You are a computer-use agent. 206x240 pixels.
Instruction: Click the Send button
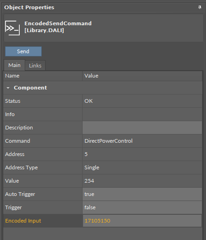[x=23, y=51]
